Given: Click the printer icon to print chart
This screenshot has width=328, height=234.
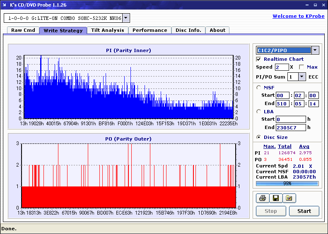Looking at the screenshot, I should click(263, 198).
